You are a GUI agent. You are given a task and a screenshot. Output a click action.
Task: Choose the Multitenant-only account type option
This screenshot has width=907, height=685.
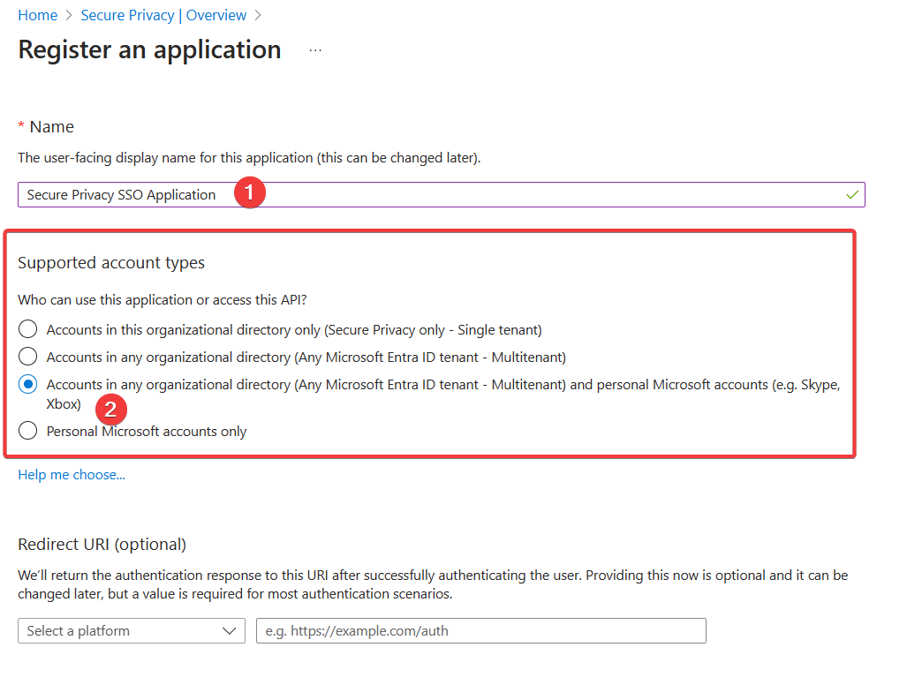[27, 357]
